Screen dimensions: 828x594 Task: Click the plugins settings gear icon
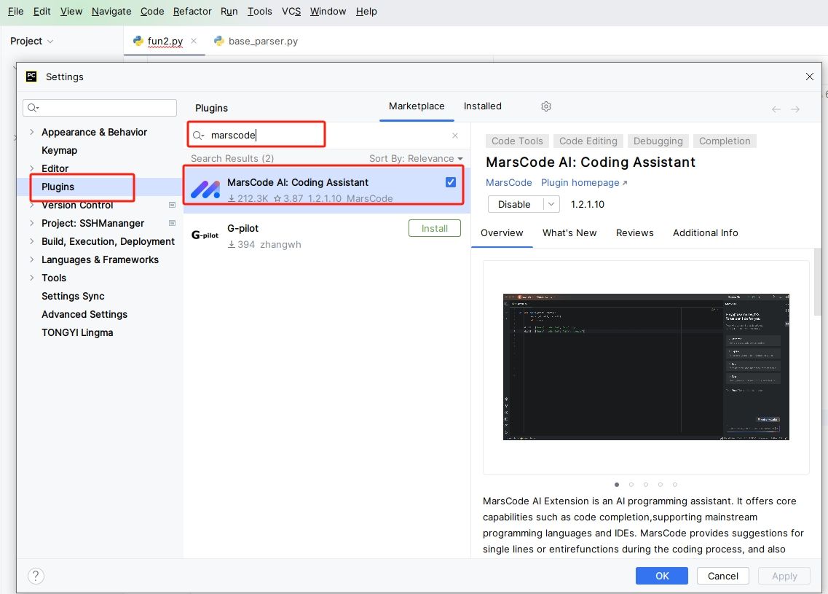pyautogui.click(x=546, y=106)
